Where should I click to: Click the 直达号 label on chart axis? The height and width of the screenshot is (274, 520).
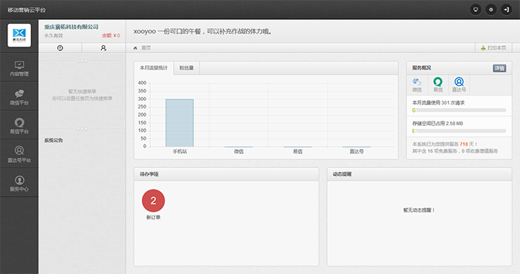357,151
